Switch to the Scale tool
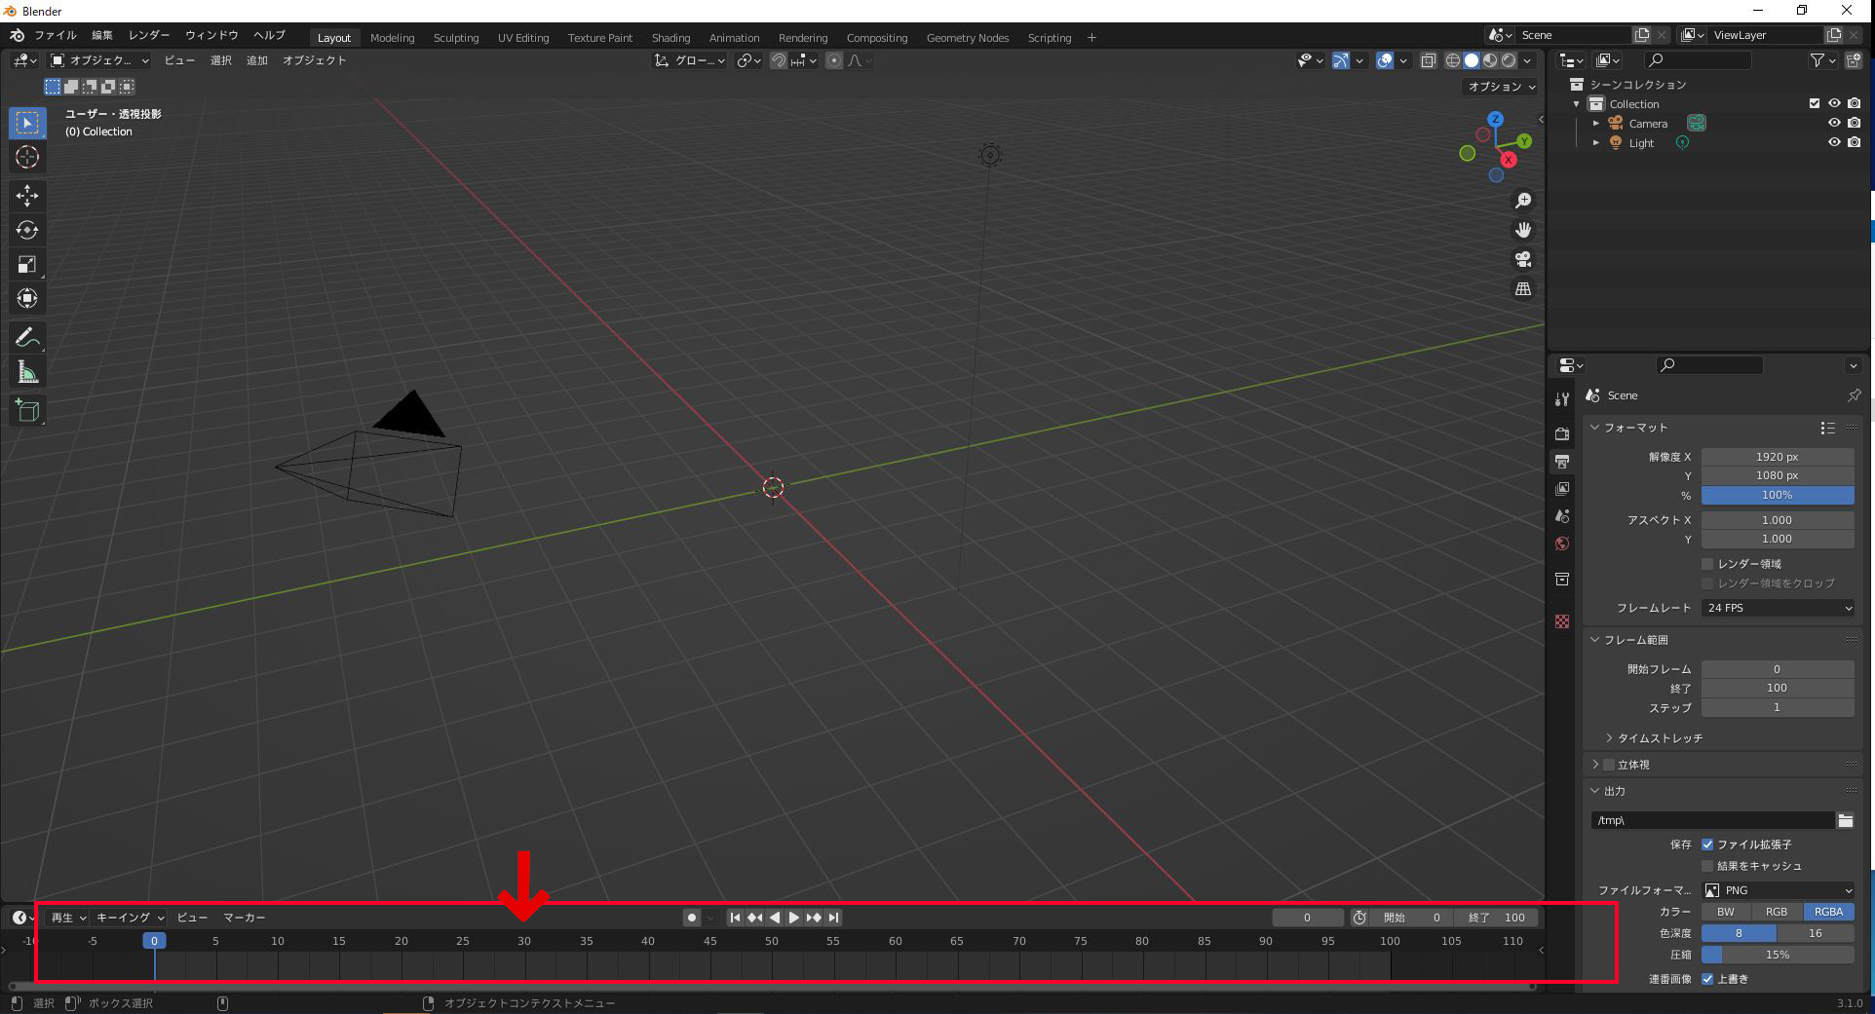The width and height of the screenshot is (1875, 1014). [x=27, y=264]
